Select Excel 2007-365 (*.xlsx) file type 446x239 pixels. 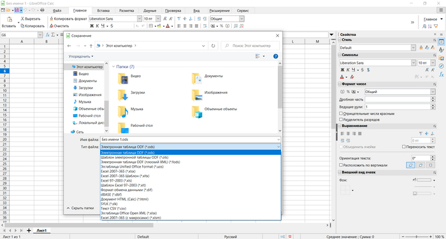191,171
